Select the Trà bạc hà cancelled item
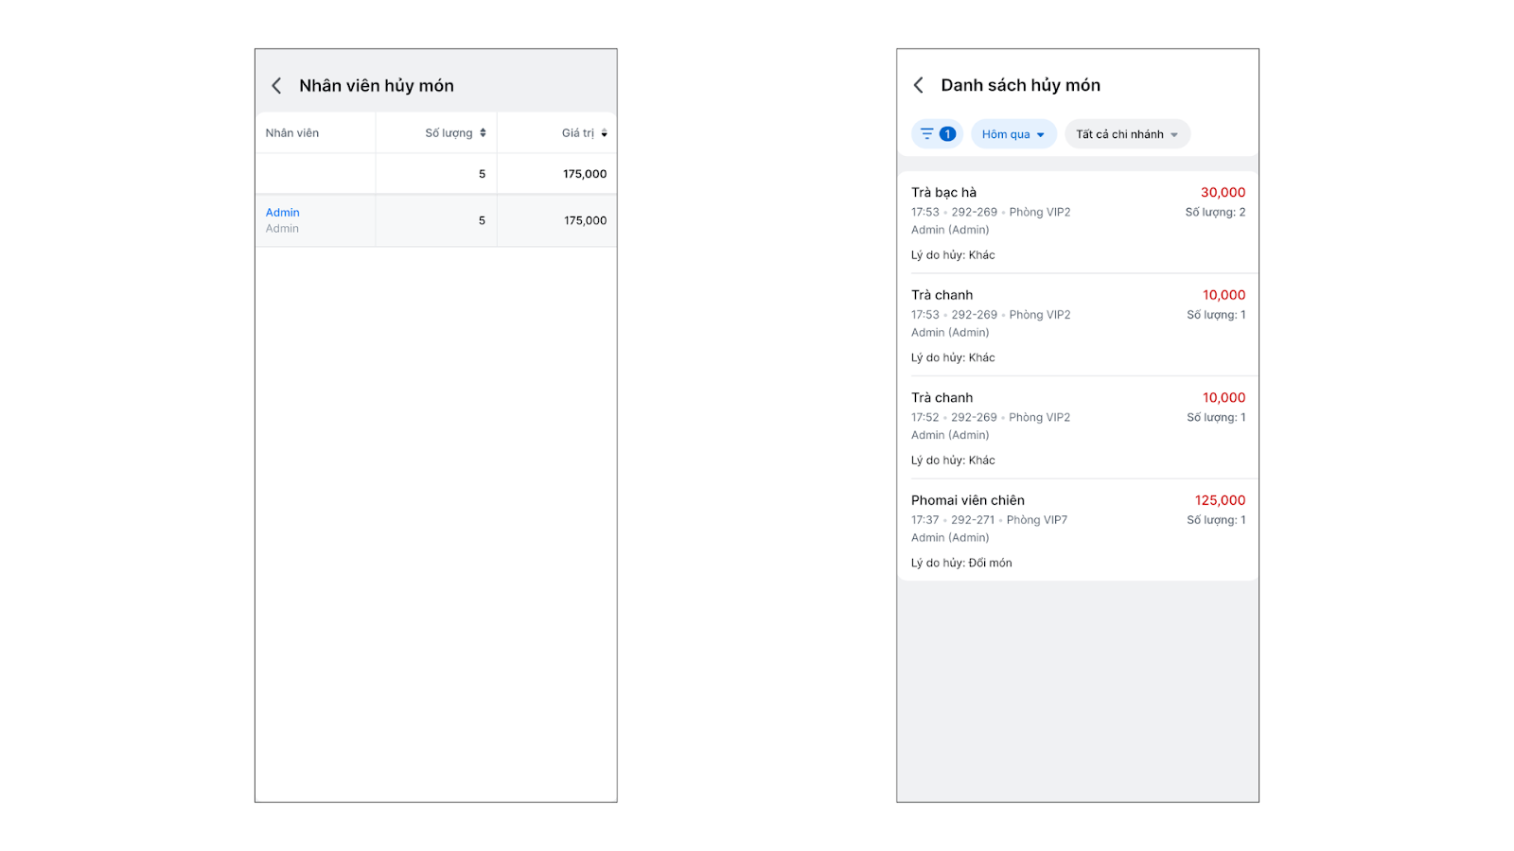Image resolution: width=1514 pixels, height=851 pixels. click(1077, 223)
